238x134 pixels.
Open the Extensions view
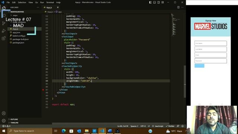[4, 38]
